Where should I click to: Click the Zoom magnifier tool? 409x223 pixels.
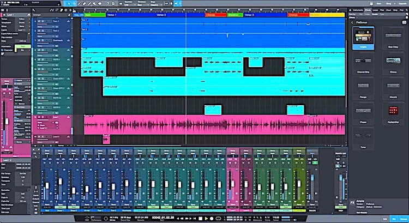pyautogui.click(x=113, y=4)
